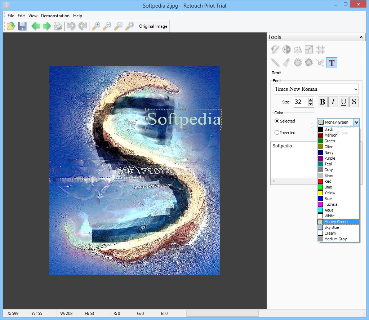Choose Cream in the color list
369x320 pixels.
tap(338, 233)
